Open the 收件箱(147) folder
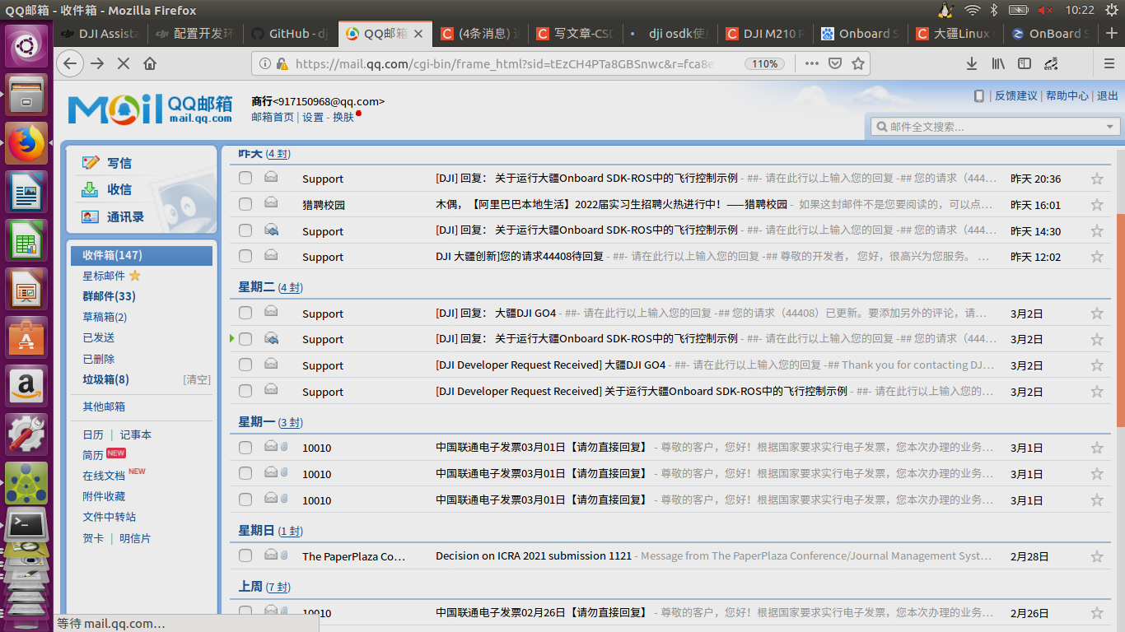The width and height of the screenshot is (1125, 632). 140,256
